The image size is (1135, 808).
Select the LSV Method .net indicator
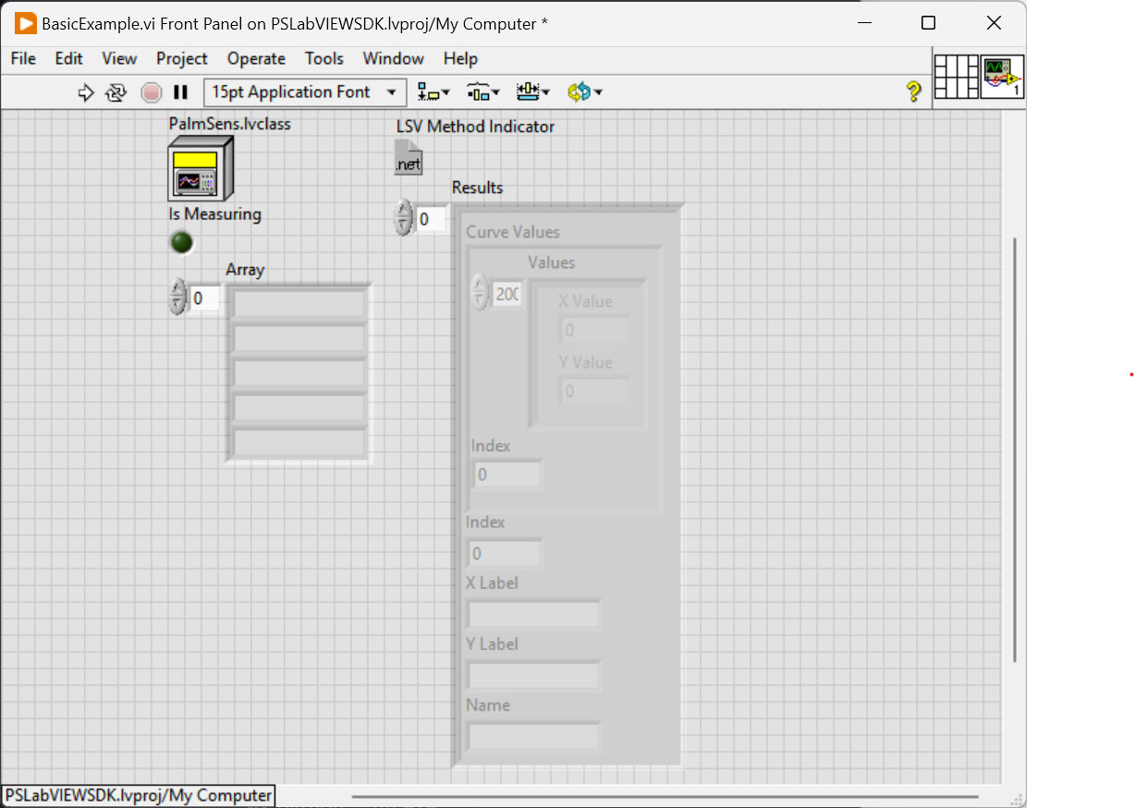(x=408, y=156)
